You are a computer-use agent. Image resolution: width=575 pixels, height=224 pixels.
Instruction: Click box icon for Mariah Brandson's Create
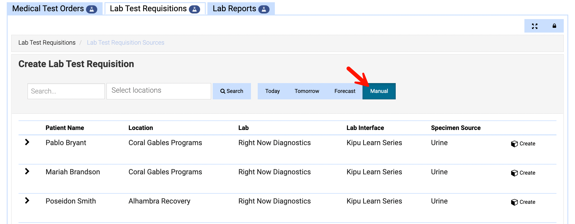click(x=514, y=173)
